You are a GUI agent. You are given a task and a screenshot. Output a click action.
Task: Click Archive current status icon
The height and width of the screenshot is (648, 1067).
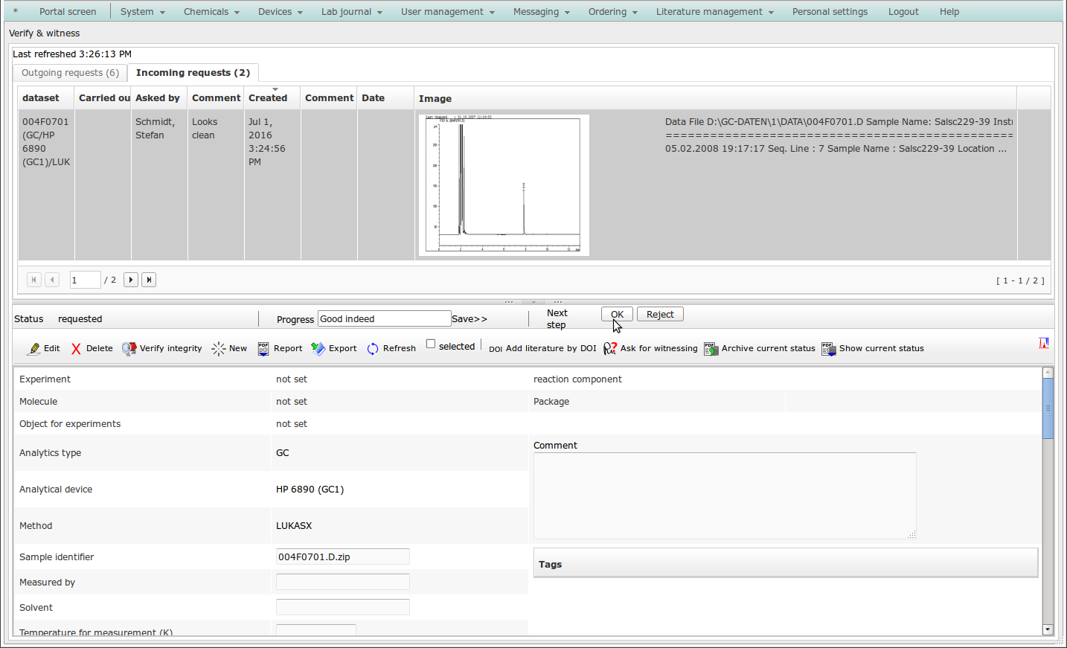(711, 349)
